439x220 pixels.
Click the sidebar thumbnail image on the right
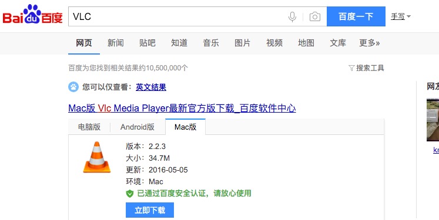433,120
